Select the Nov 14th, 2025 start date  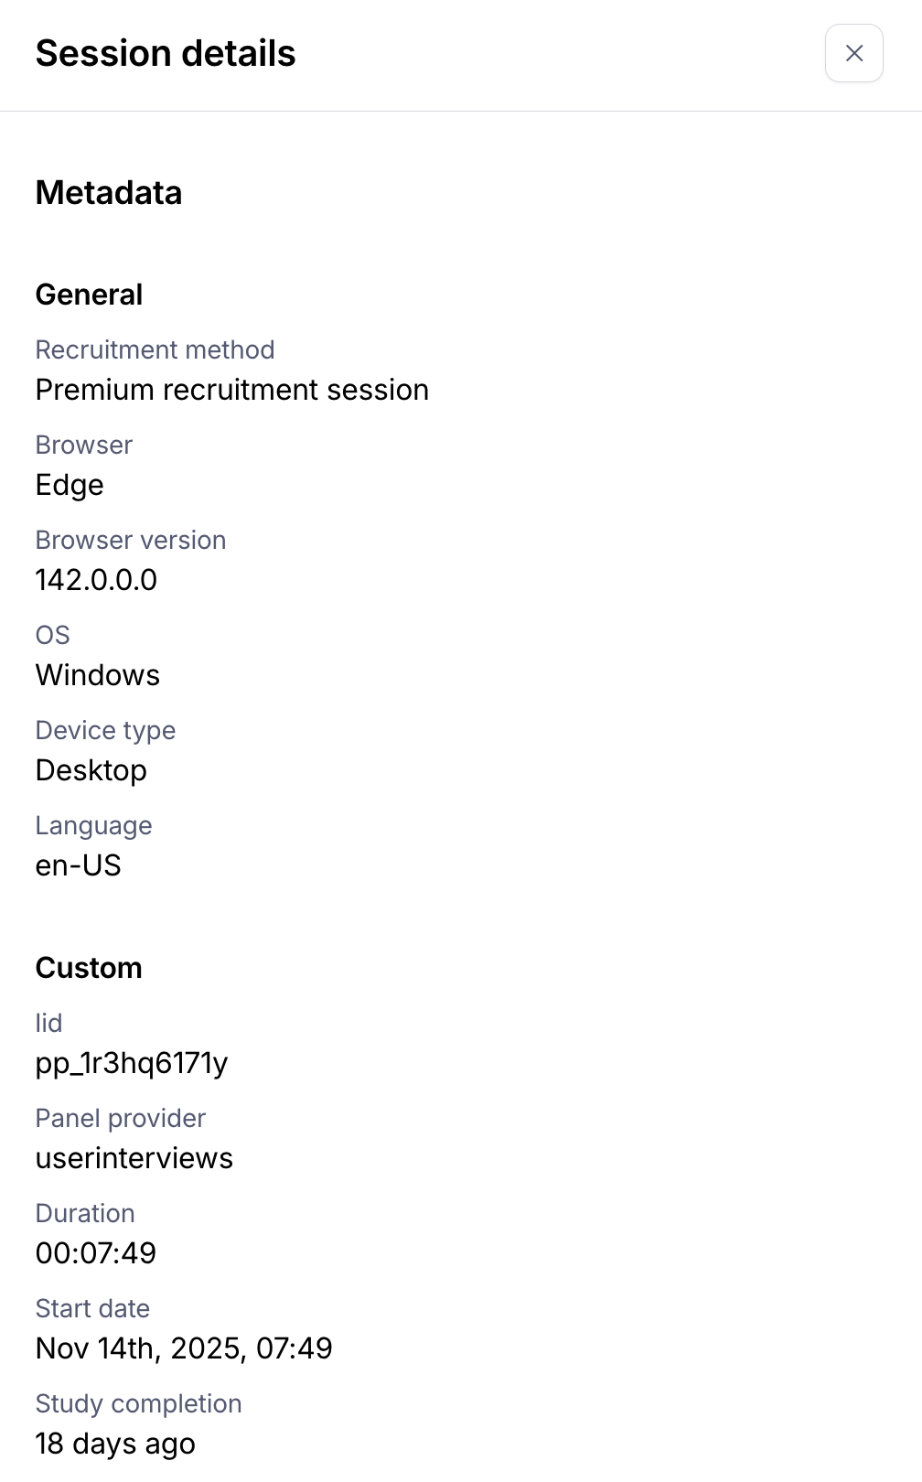pyautogui.click(x=183, y=1348)
